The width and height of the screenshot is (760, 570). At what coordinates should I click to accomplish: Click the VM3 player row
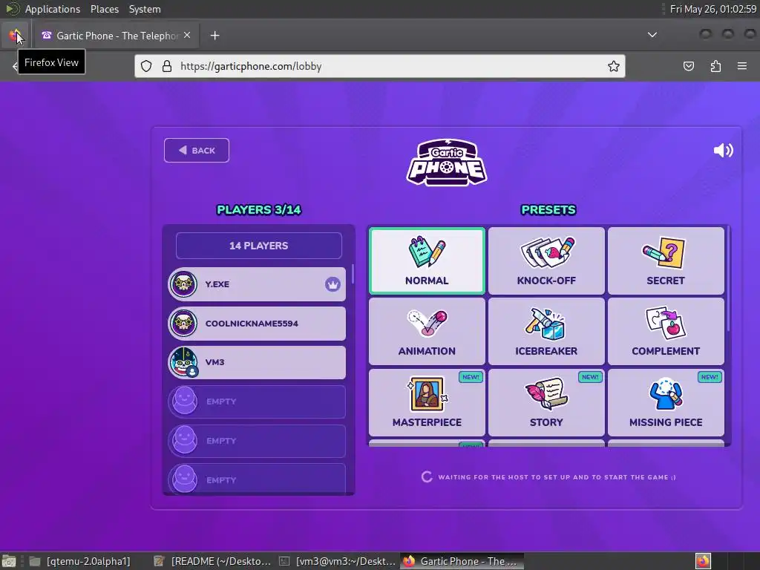pos(257,362)
